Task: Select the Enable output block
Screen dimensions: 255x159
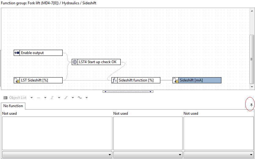Action: pyautogui.click(x=38, y=53)
